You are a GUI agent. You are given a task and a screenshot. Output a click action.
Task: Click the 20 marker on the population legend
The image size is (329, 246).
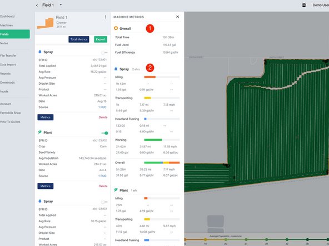(226, 239)
